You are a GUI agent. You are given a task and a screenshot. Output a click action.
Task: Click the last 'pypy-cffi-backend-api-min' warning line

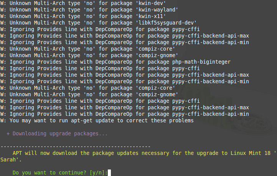point(125,114)
